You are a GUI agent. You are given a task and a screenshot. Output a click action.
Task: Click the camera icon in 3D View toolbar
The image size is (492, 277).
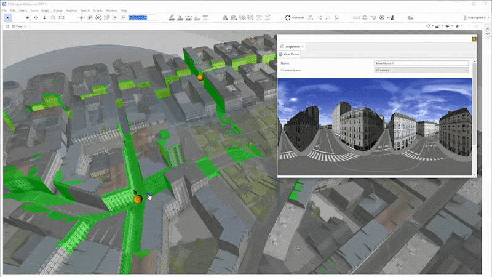pyautogui.click(x=448, y=26)
